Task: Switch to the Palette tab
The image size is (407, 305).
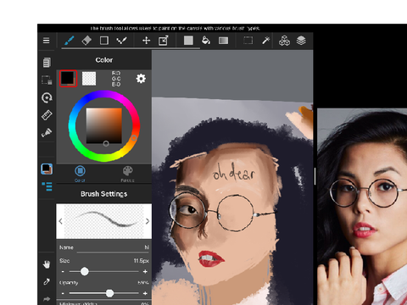Action: click(127, 174)
